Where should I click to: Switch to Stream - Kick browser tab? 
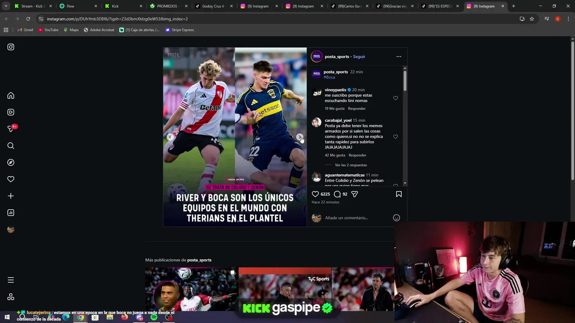tap(32, 6)
